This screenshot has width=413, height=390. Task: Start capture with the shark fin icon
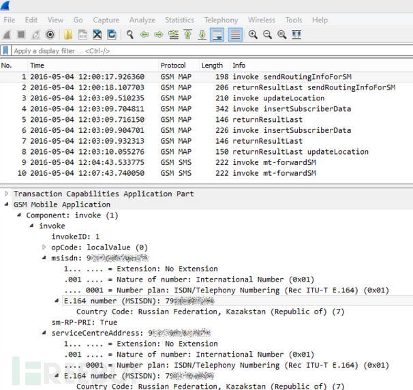7,35
